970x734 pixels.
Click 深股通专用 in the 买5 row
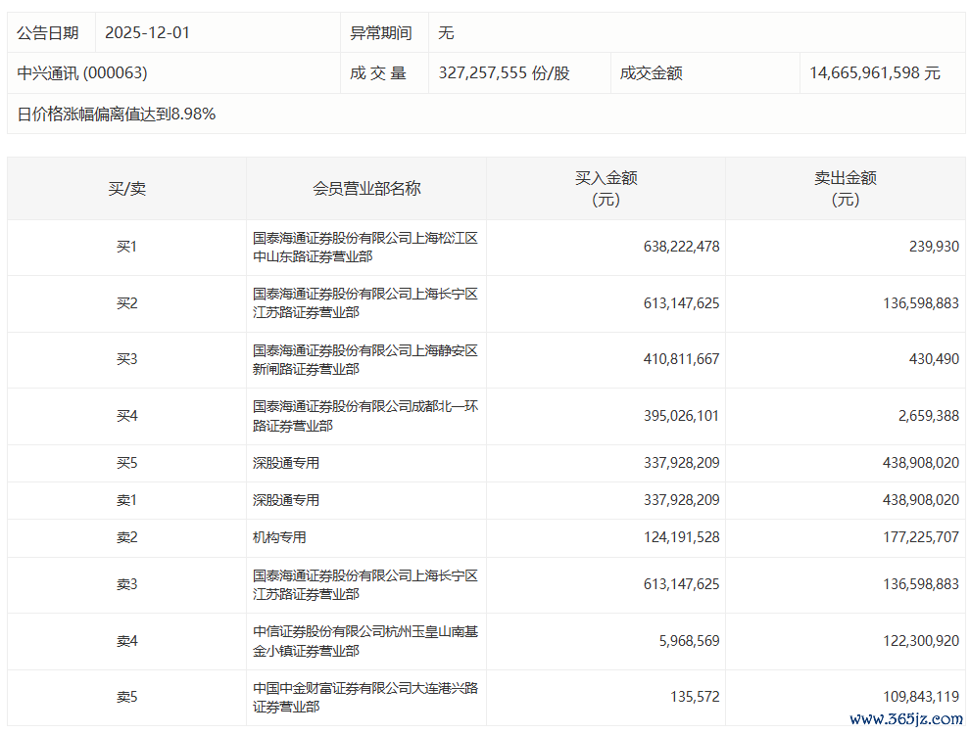click(286, 463)
